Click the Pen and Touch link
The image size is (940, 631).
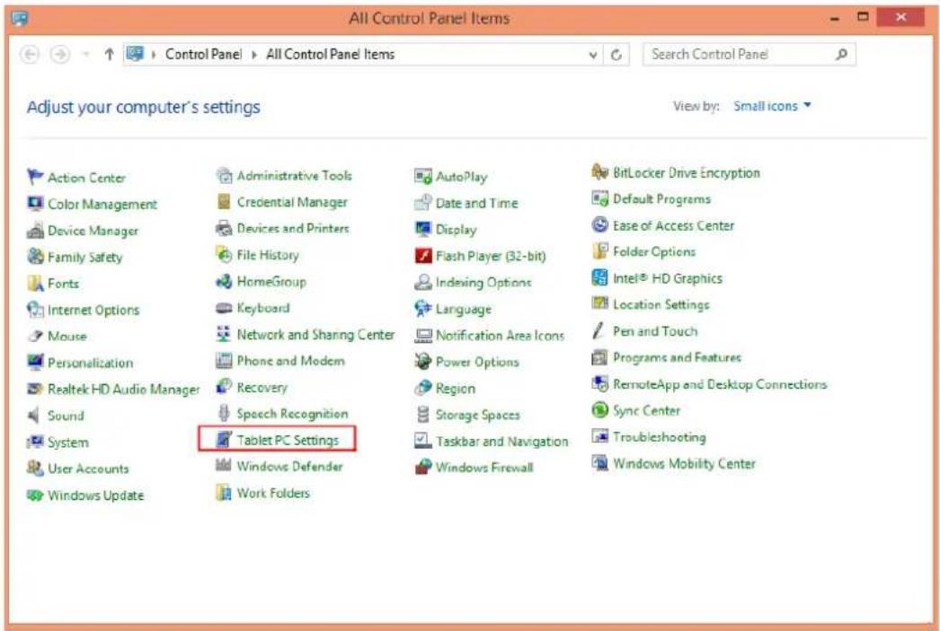point(655,330)
